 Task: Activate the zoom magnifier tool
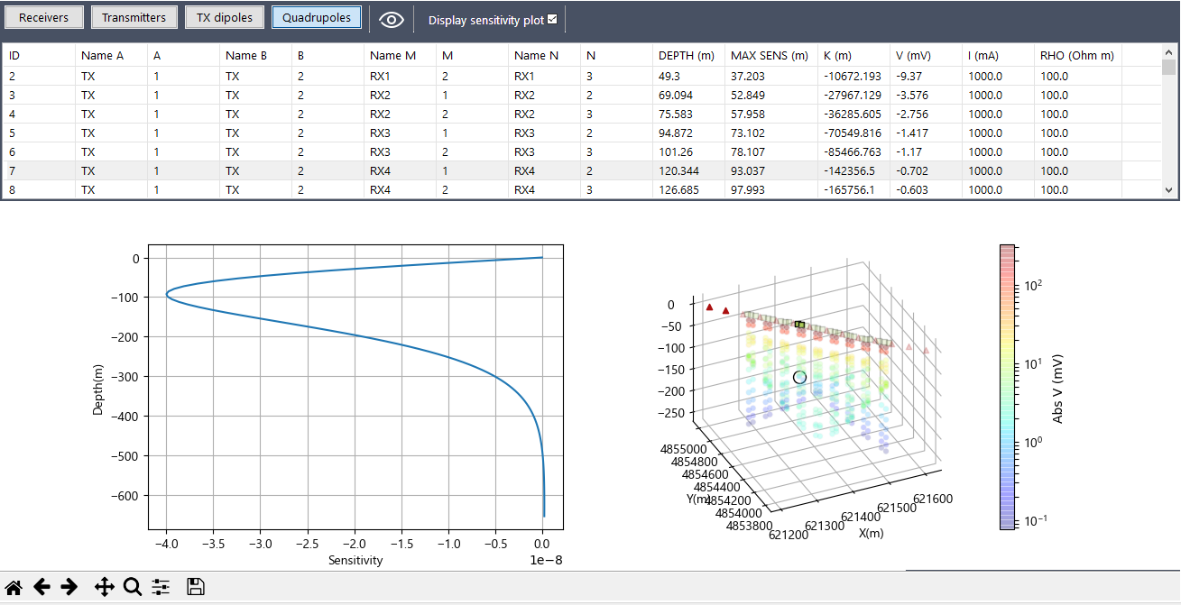(x=133, y=587)
